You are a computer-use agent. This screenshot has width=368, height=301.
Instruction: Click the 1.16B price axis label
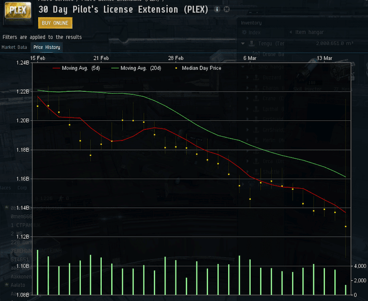[x=23, y=179]
